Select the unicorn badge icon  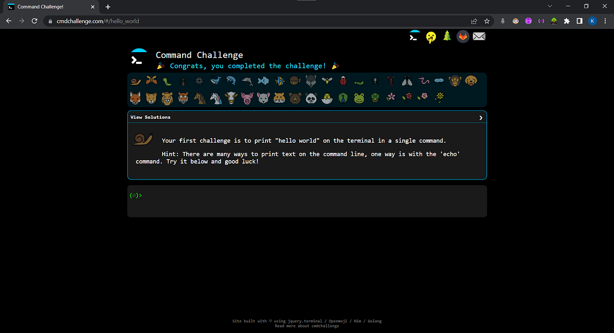pos(215,97)
